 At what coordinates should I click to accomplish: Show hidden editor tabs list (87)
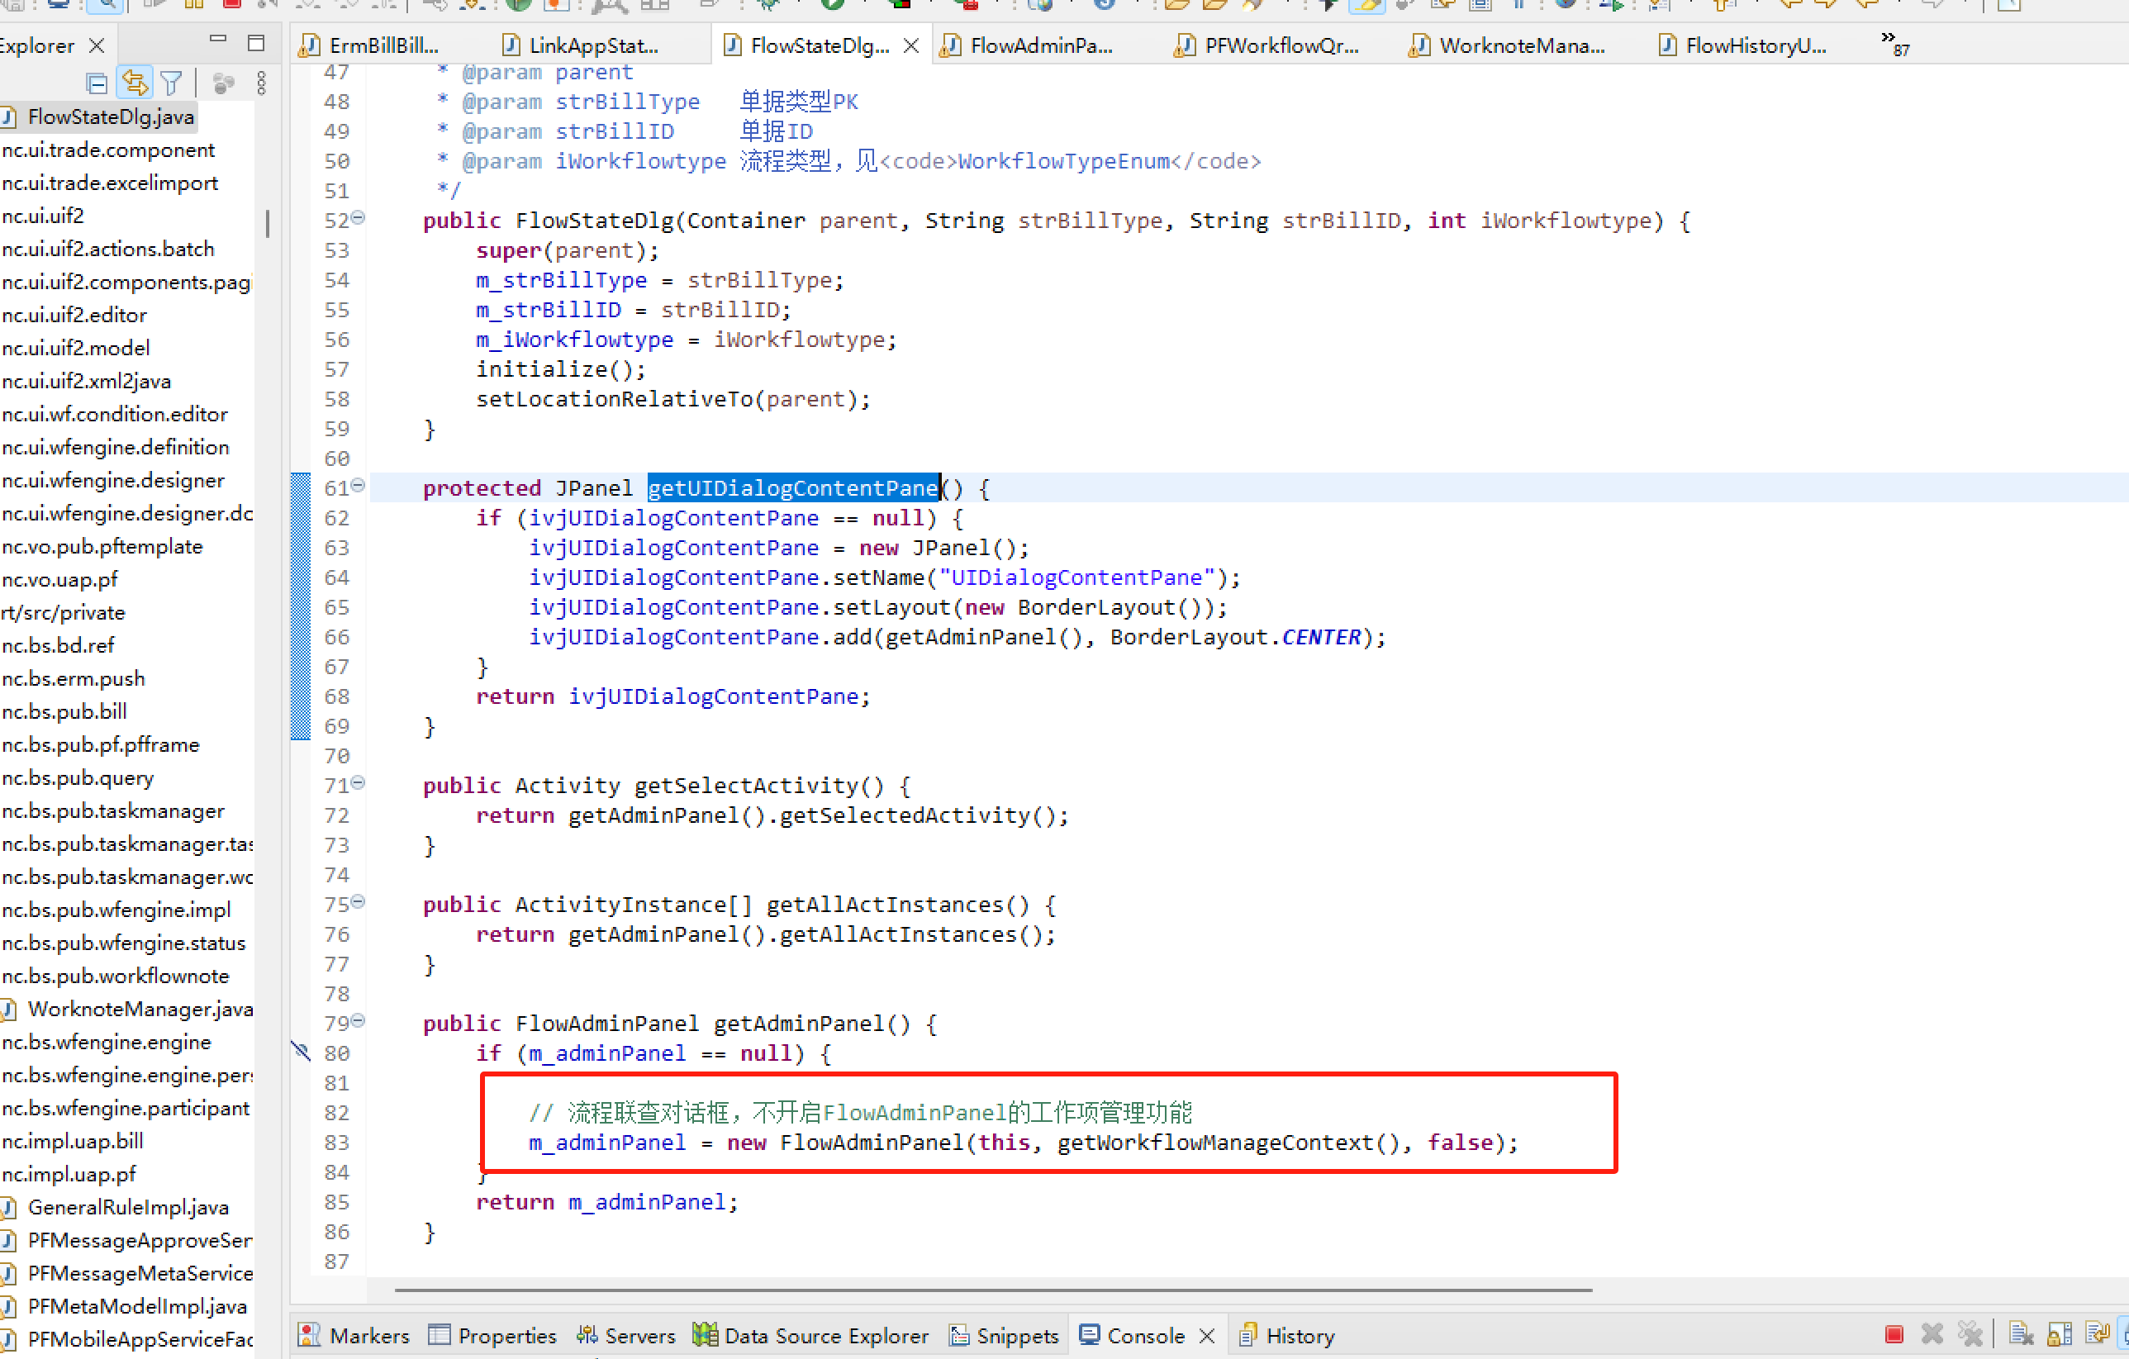[x=1894, y=43]
